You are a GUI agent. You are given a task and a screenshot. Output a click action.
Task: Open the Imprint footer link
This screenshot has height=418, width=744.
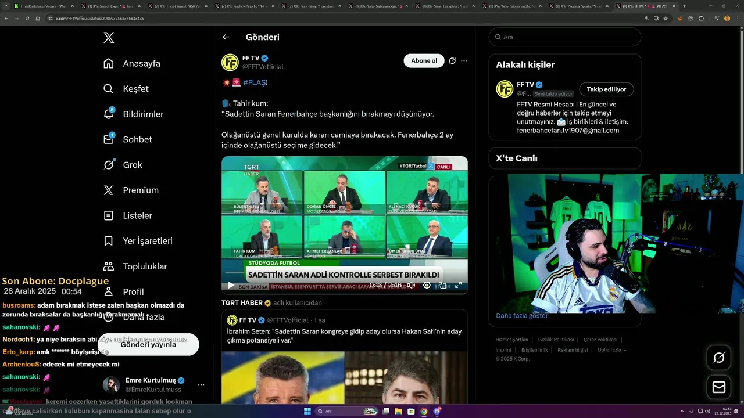coord(503,350)
